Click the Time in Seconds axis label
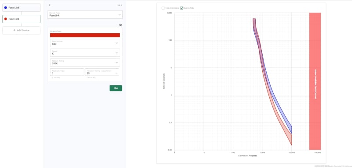352x168 pixels. [x=164, y=81]
